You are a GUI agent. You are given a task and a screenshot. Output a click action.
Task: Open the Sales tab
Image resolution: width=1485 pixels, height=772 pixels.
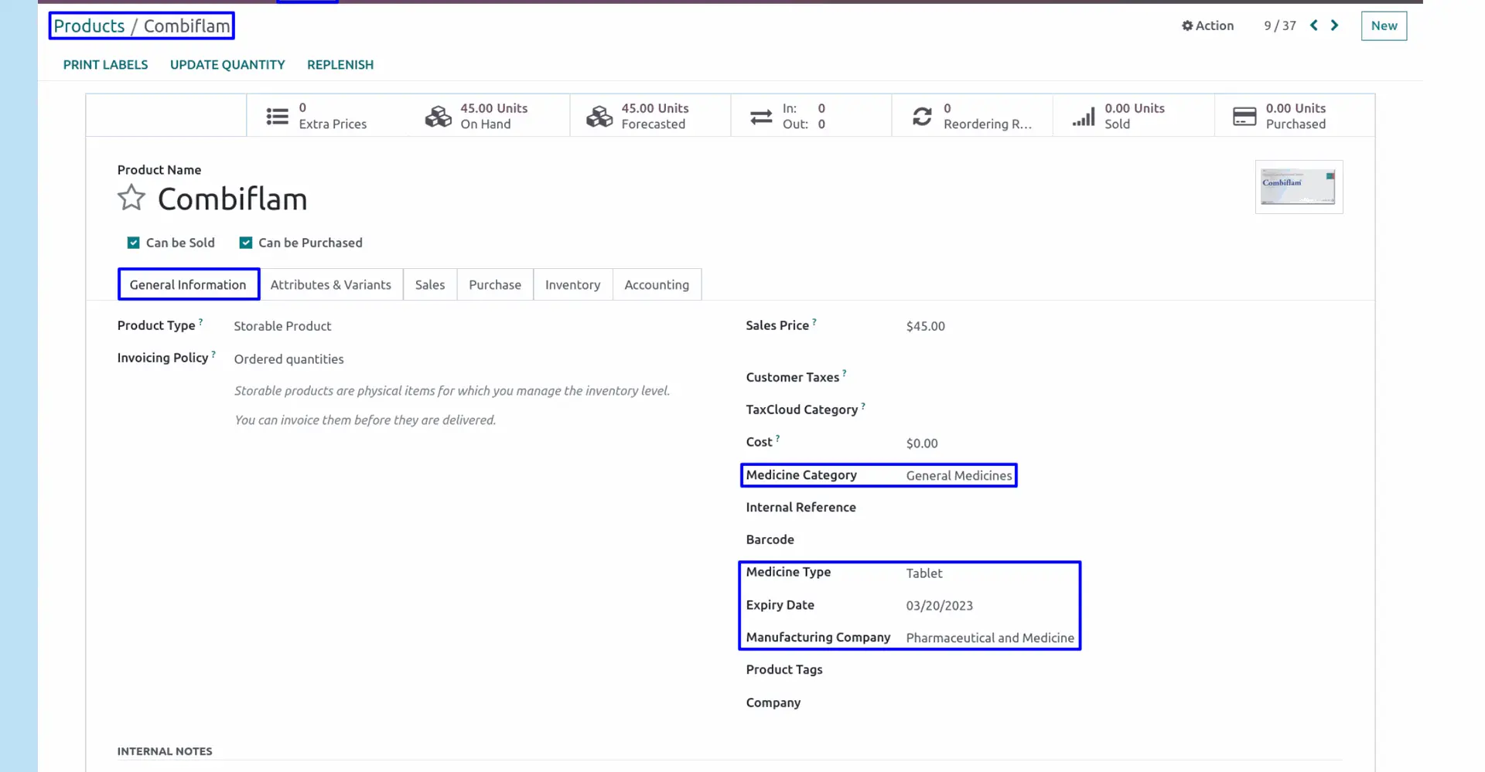click(430, 284)
